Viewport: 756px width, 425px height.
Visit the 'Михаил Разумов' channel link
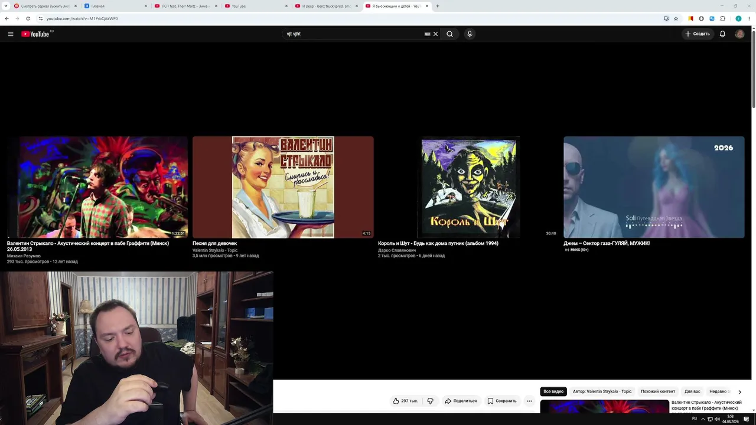(24, 256)
